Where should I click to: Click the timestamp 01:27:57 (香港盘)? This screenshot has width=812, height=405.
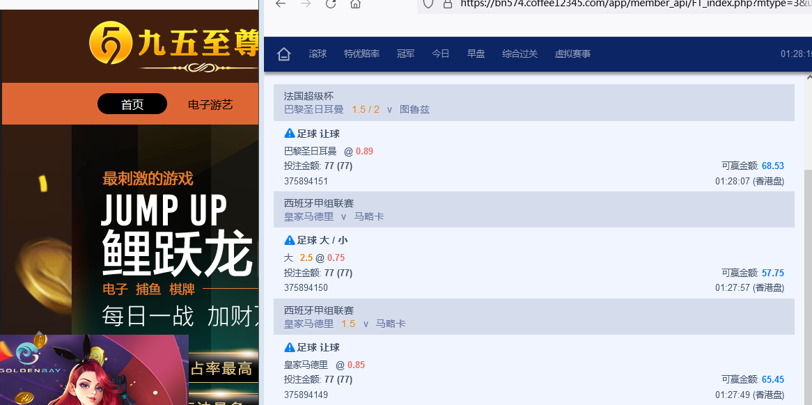749,287
